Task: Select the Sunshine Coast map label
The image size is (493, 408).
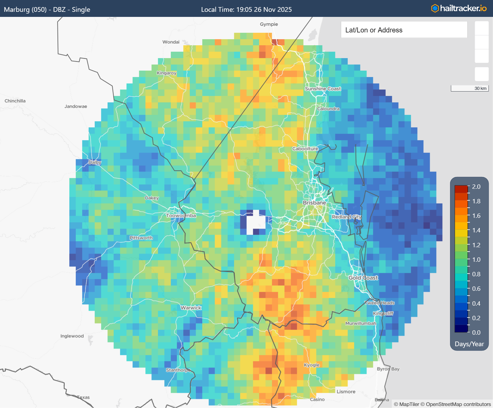Action: click(x=323, y=89)
